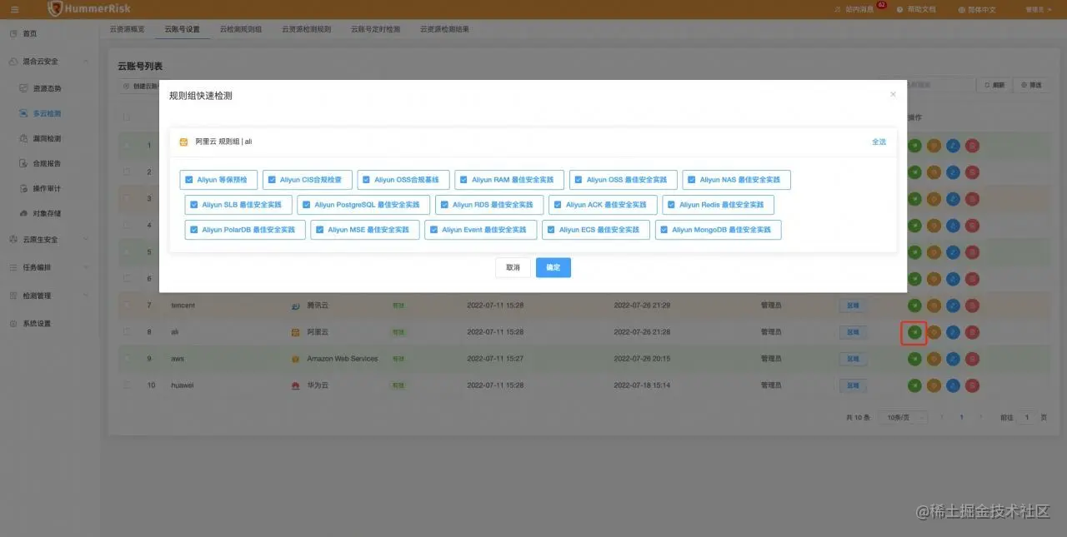Toggle Aliyun ECS 最佳安全实践 checkbox
The width and height of the screenshot is (1067, 537).
coord(551,230)
